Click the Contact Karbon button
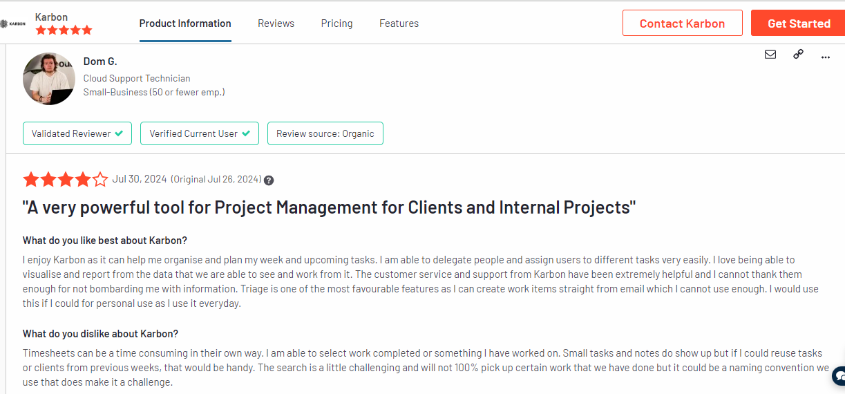This screenshot has height=394, width=845. pyautogui.click(x=683, y=23)
